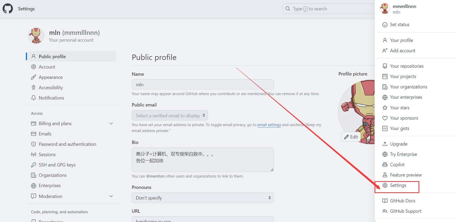457x222 pixels.
Task: Click the search magnifier icon
Action: click(288, 9)
